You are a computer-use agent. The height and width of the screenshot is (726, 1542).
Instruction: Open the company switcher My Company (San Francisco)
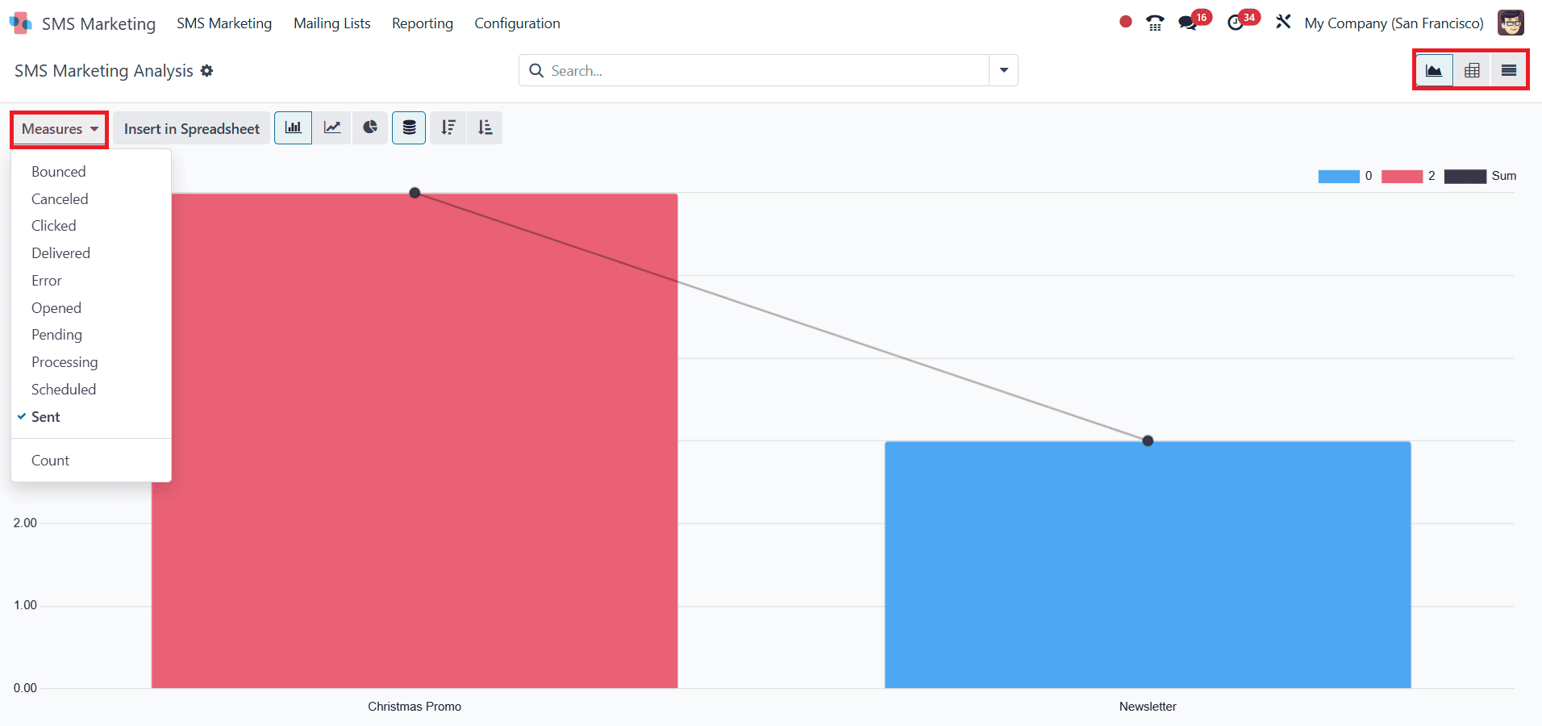(1394, 23)
